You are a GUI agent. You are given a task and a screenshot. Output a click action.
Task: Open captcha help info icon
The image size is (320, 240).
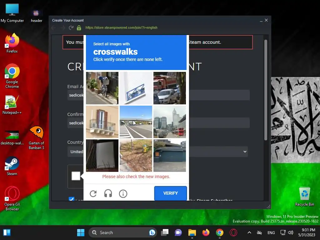coord(123,193)
